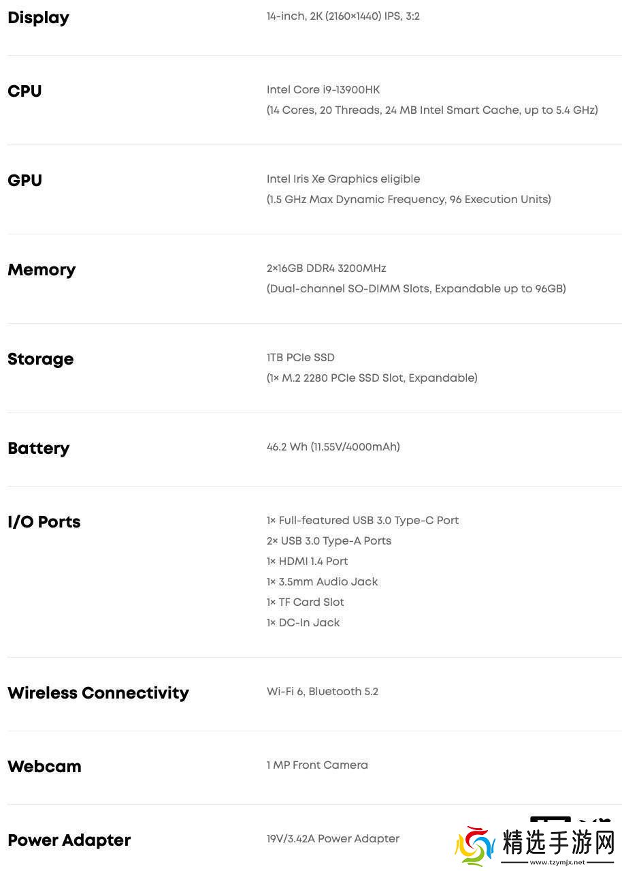The height and width of the screenshot is (871, 622).
Task: Select the TF Card Slot entry
Action: click(305, 602)
